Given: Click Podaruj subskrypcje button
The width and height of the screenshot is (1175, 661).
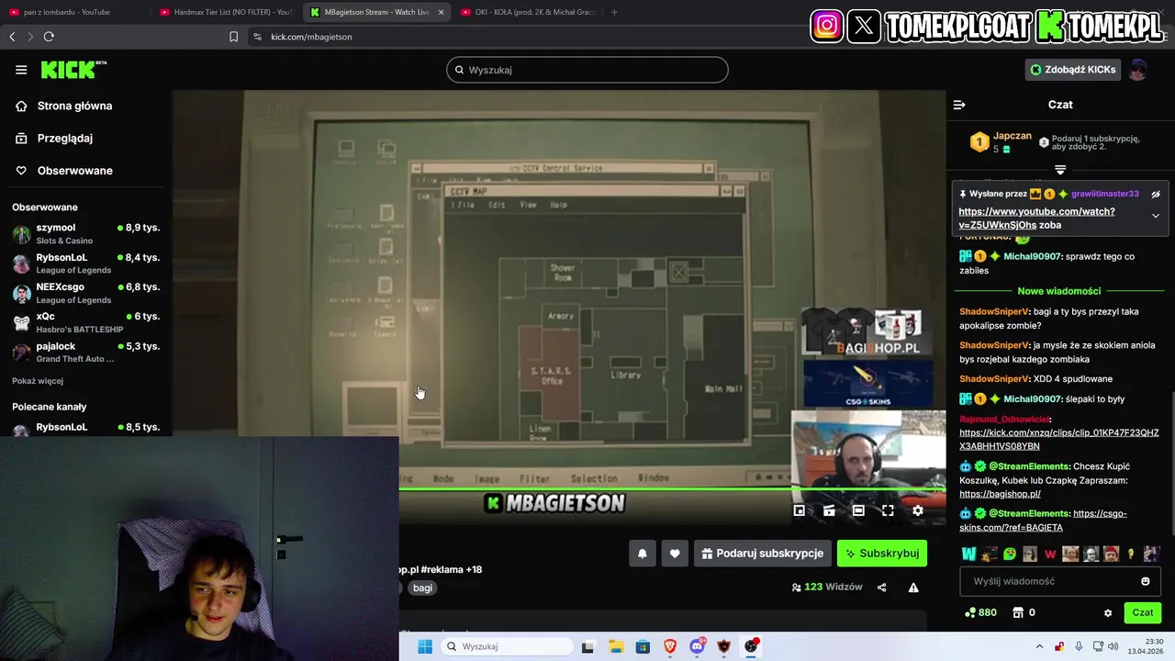Looking at the screenshot, I should [763, 554].
